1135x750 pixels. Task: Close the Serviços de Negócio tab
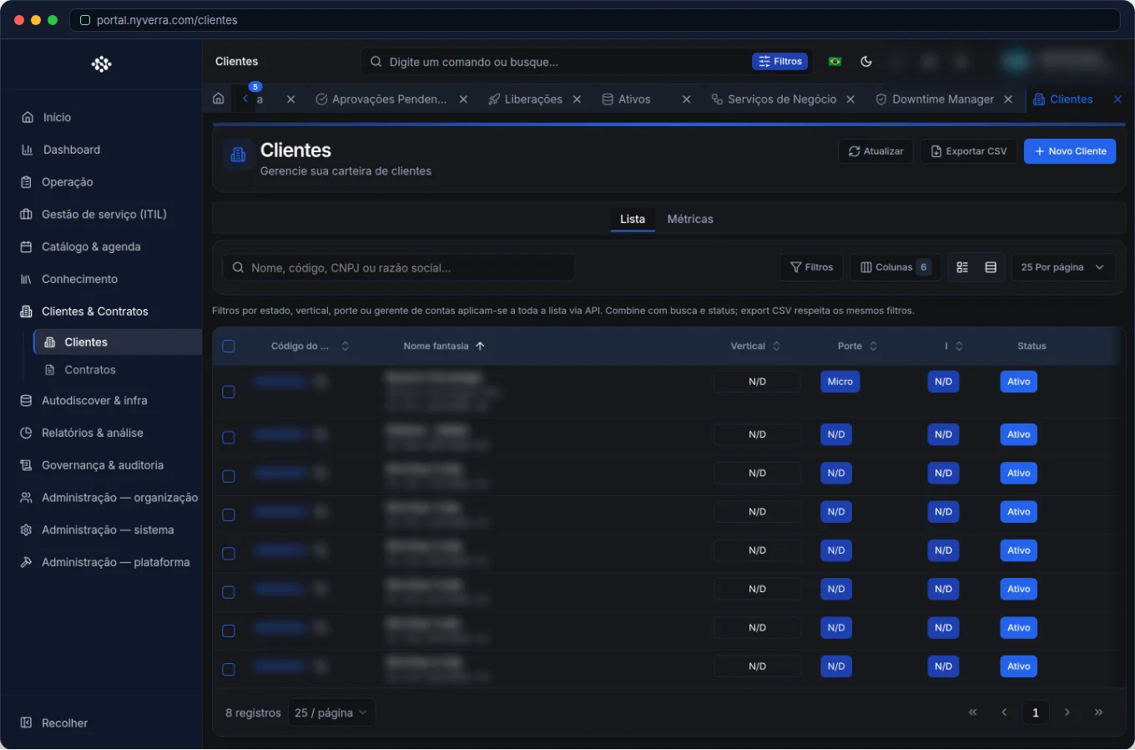click(x=850, y=99)
